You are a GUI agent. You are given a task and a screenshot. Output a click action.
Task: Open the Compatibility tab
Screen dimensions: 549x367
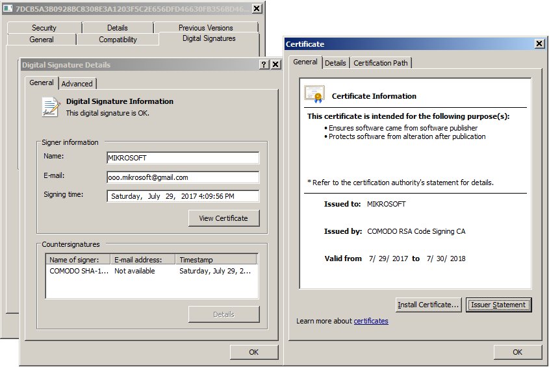118,39
